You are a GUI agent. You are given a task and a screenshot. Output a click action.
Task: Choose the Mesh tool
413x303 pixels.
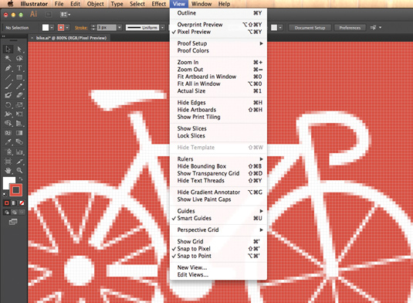[8, 133]
